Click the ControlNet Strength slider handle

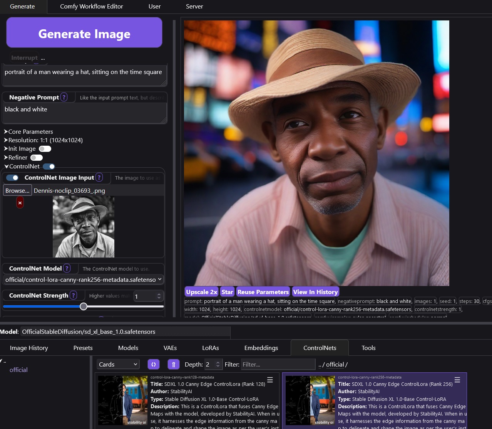tap(84, 306)
